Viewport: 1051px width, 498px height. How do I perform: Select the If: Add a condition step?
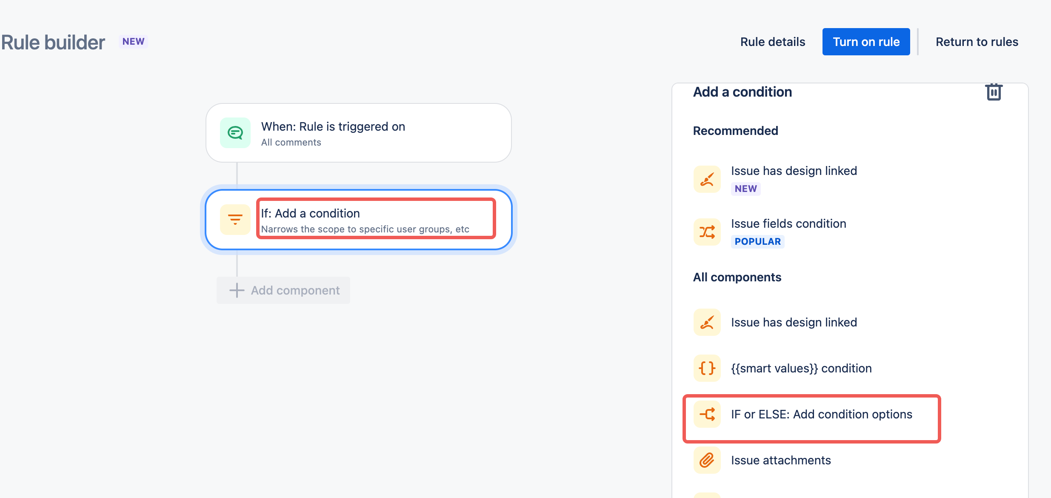(359, 220)
